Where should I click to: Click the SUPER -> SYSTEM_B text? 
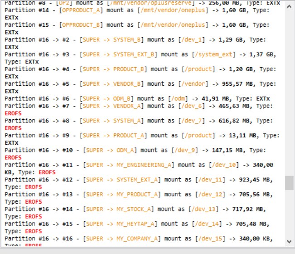pos(112,40)
